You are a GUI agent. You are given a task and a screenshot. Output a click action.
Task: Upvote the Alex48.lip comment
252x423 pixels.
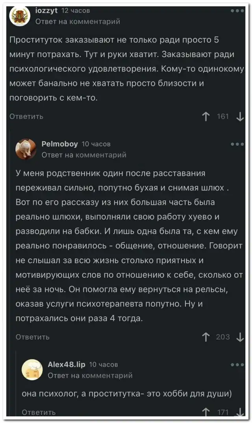point(205,412)
